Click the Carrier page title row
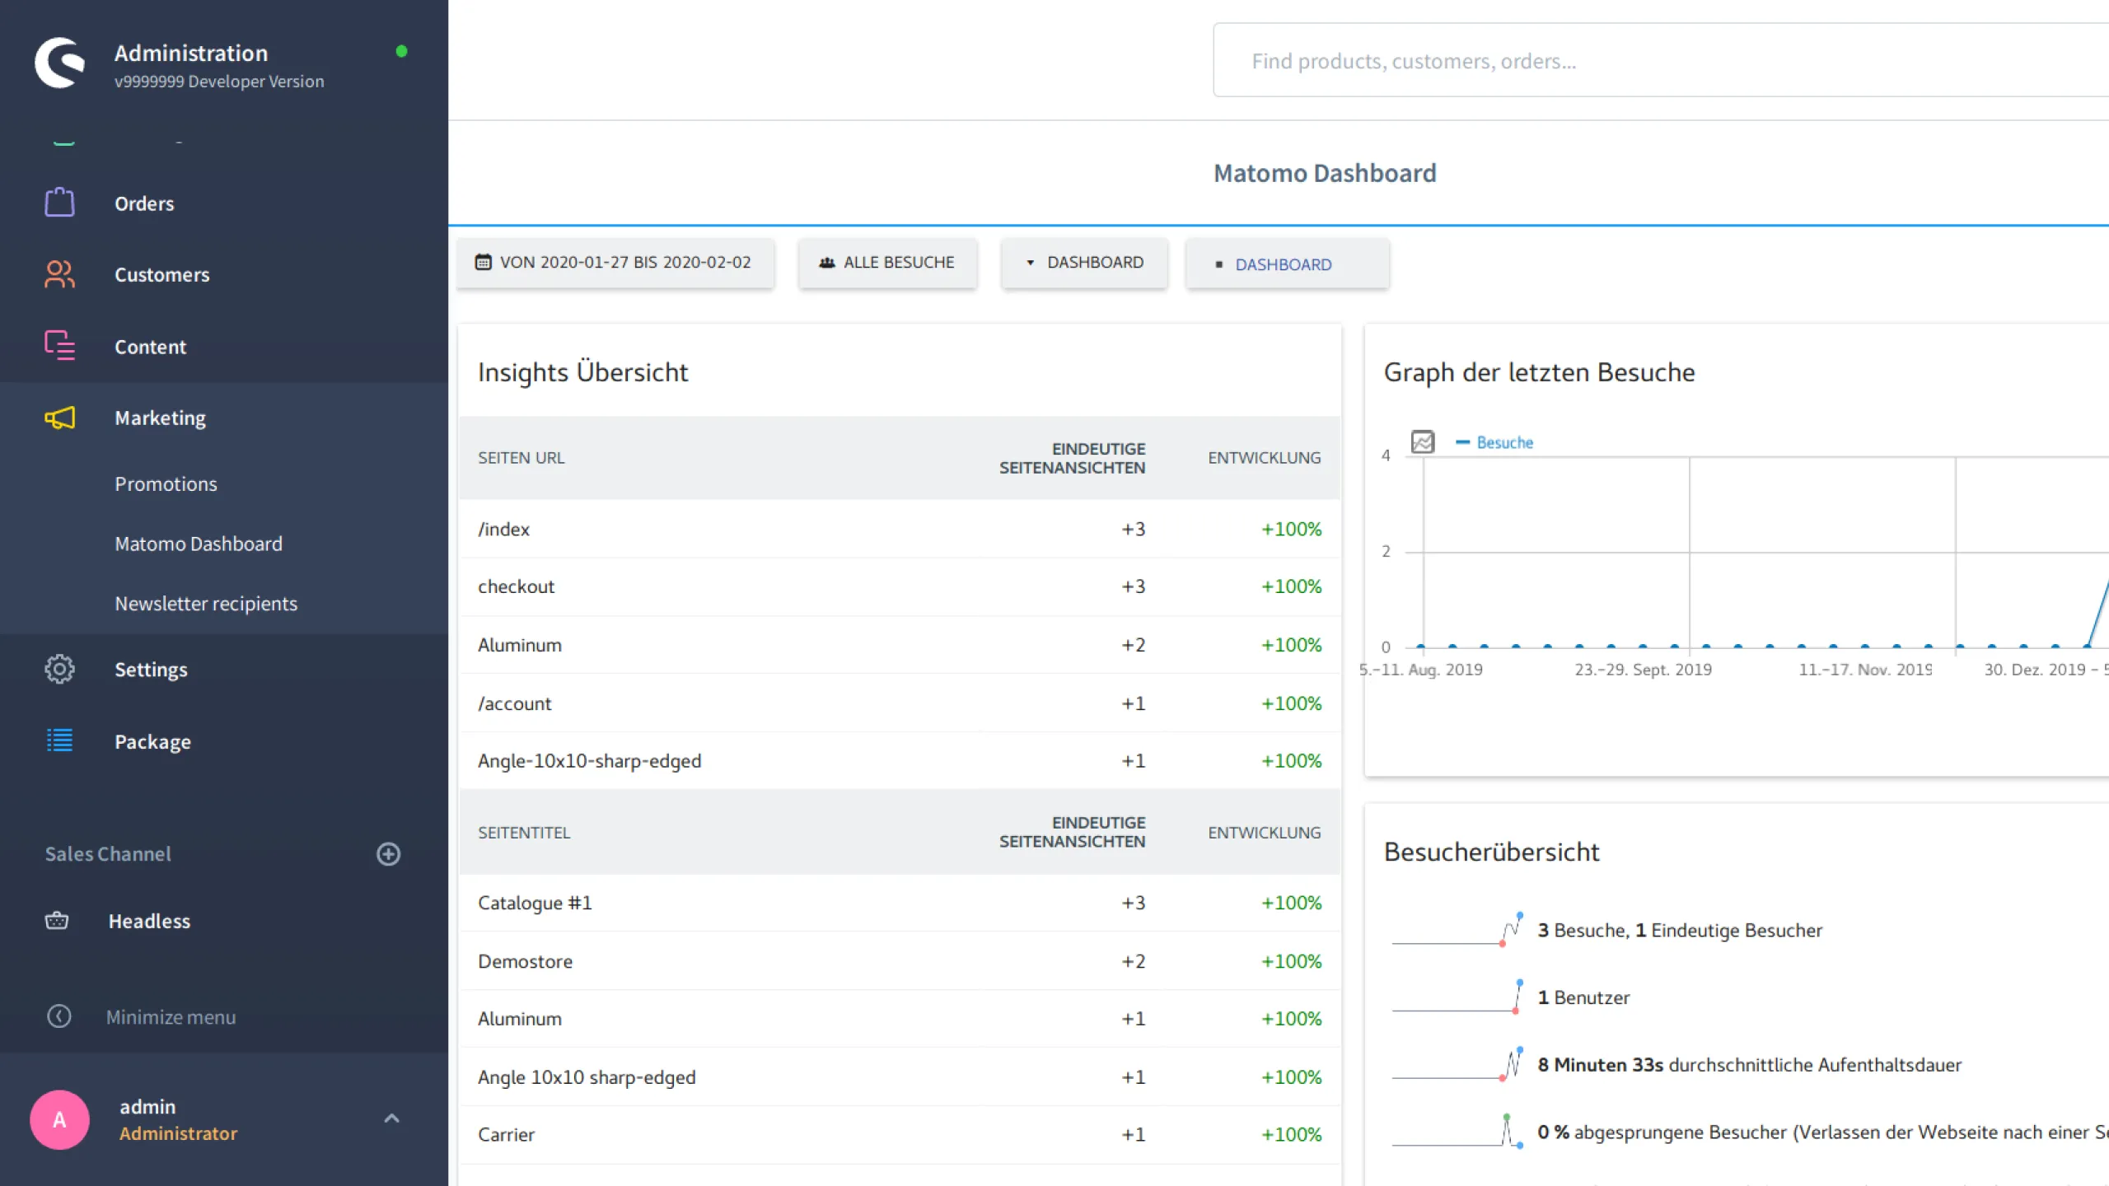 click(900, 1135)
